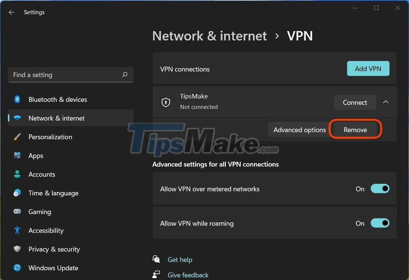Screen dimensions: 409x280
Task: Click the TipsMake VPN shield icon
Action: pyautogui.click(x=165, y=102)
